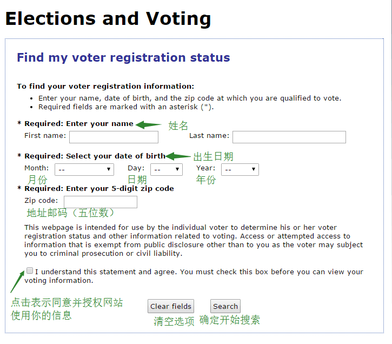This screenshot has width=392, height=344.
Task: Open the Month dropdown
Action: 84,169
